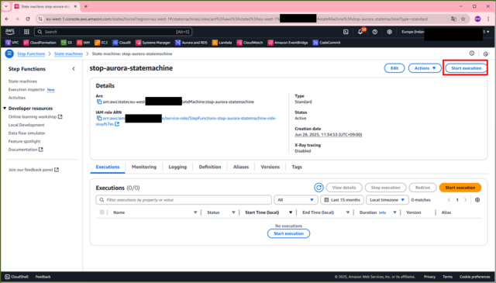Screen dimensions: 496x283
Task: Open the Actions dropdown
Action: pyautogui.click(x=425, y=68)
